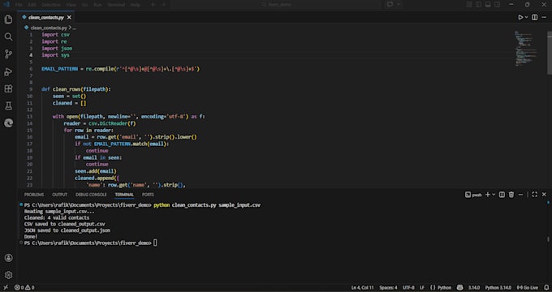This screenshot has width=552, height=292.
Task: Start the server with Go Live
Action: pos(528,287)
